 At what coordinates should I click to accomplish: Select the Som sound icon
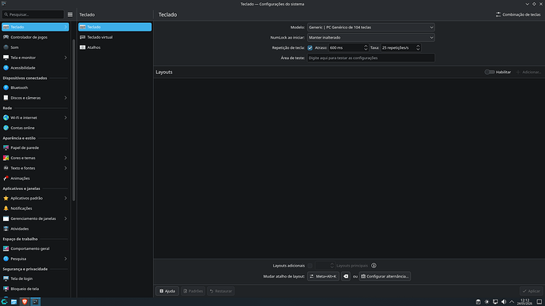(x=6, y=47)
